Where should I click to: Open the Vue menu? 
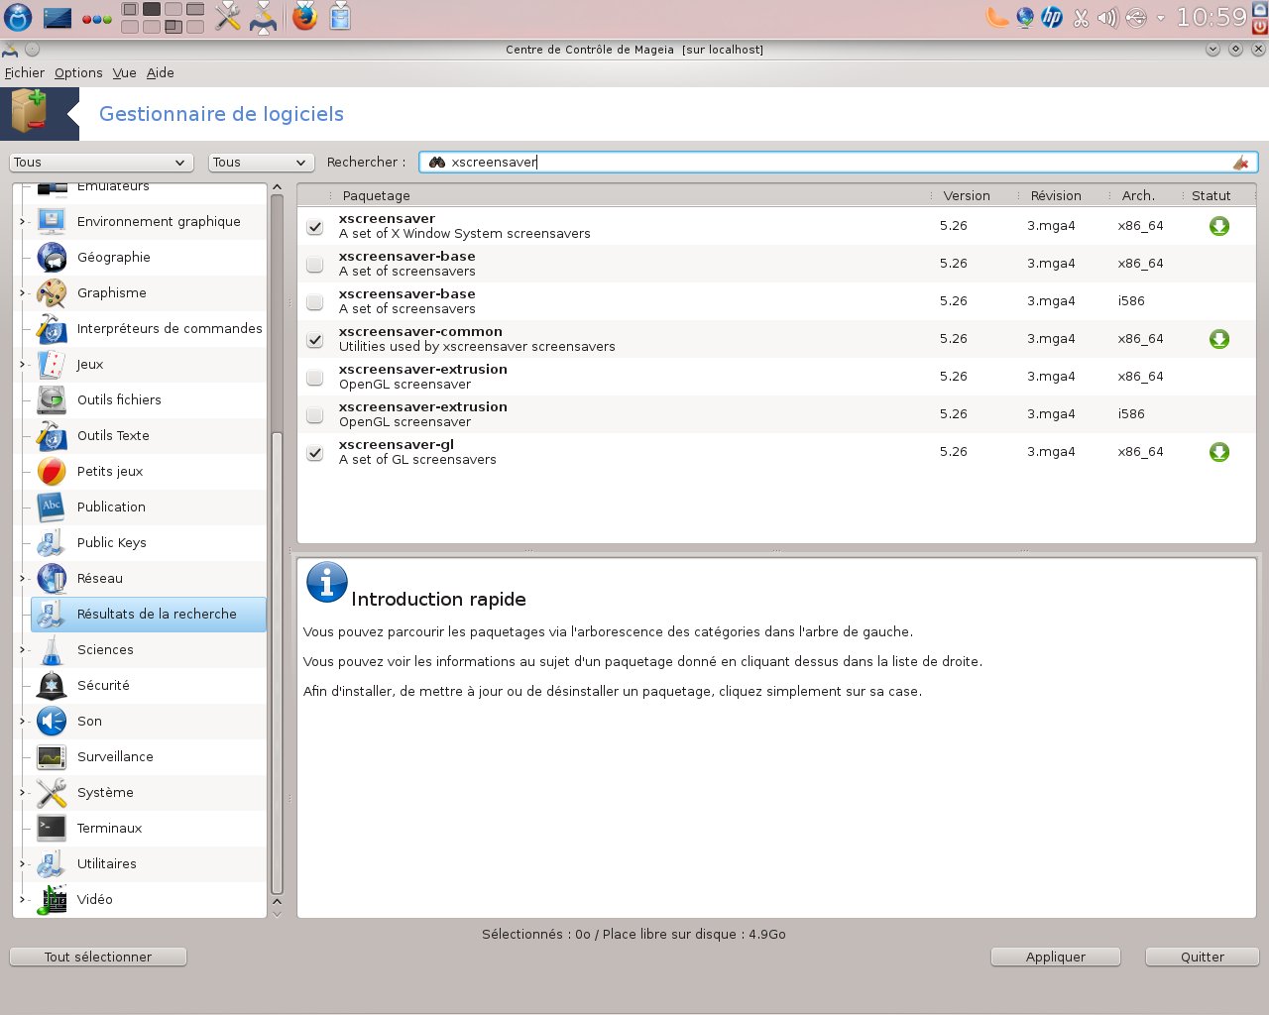pos(125,73)
